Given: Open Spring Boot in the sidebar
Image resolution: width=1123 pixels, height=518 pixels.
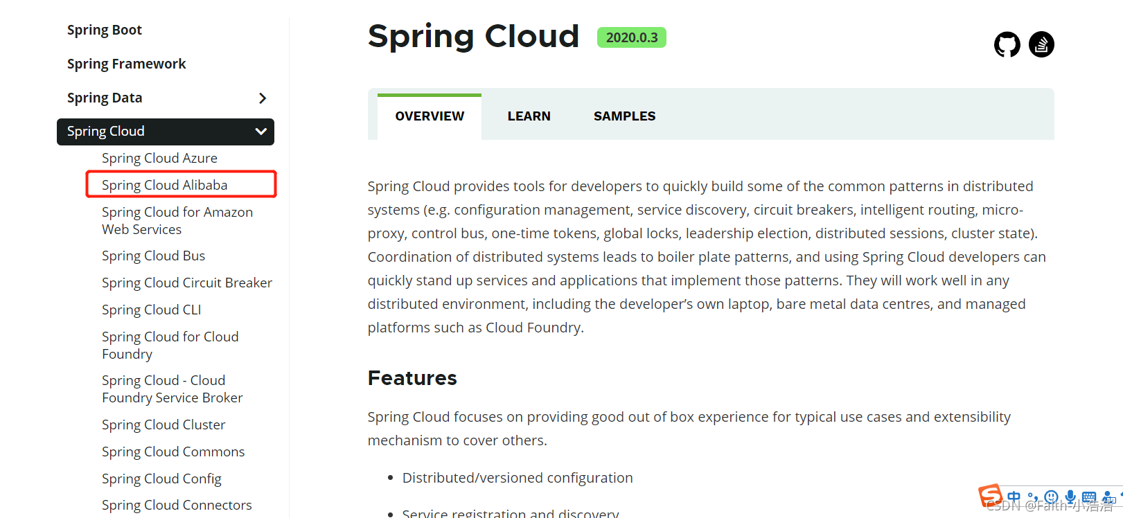Looking at the screenshot, I should (x=105, y=30).
